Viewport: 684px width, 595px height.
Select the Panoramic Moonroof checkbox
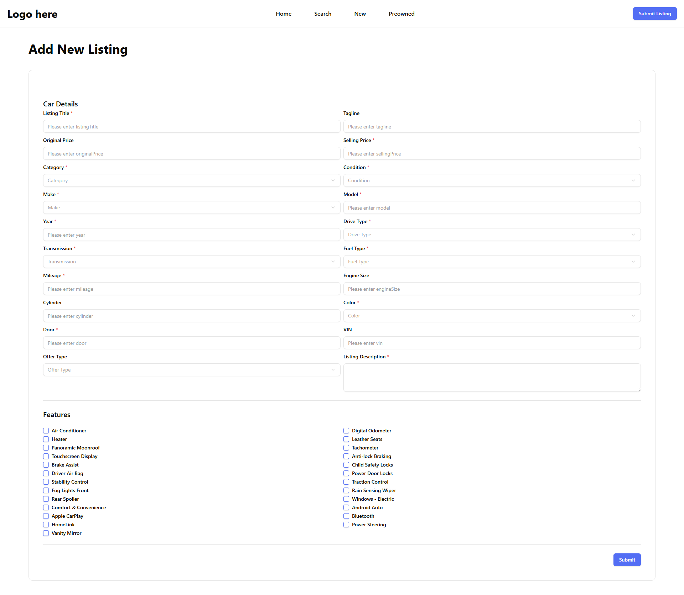(x=46, y=448)
